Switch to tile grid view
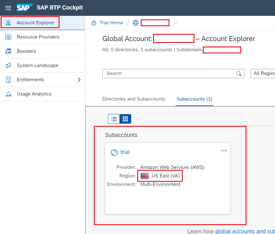 [x=125, y=119]
